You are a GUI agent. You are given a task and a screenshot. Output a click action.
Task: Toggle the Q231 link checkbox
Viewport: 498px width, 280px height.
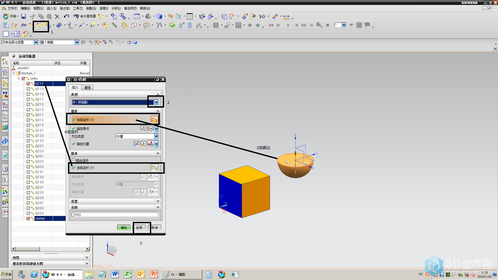(x=28, y=187)
